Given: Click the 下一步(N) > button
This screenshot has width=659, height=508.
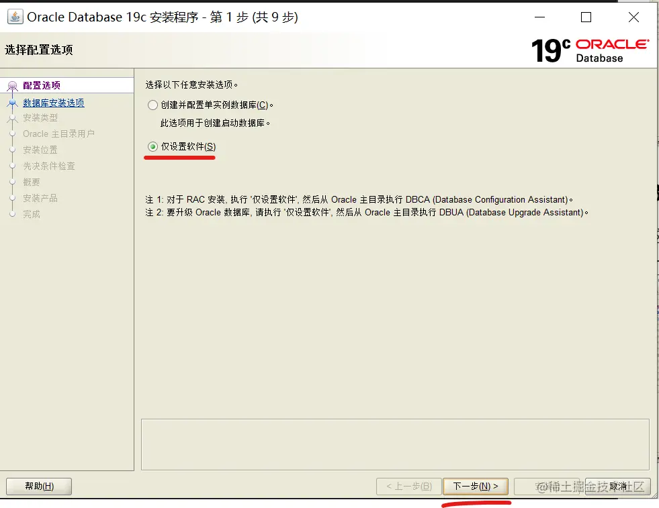Looking at the screenshot, I should (476, 486).
